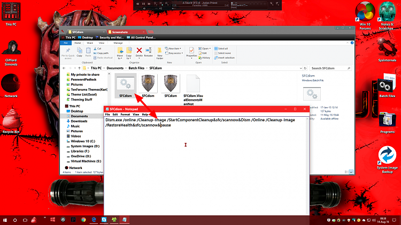Switch to the Share ribbon tab

(x=90, y=43)
